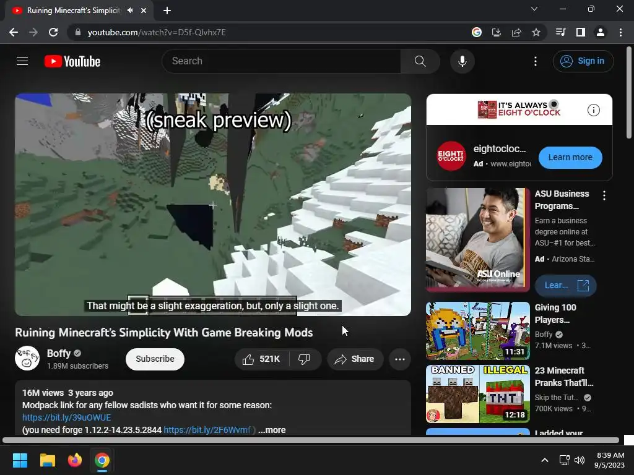Open a new tab
Image resolution: width=634 pixels, height=475 pixels.
pyautogui.click(x=167, y=11)
